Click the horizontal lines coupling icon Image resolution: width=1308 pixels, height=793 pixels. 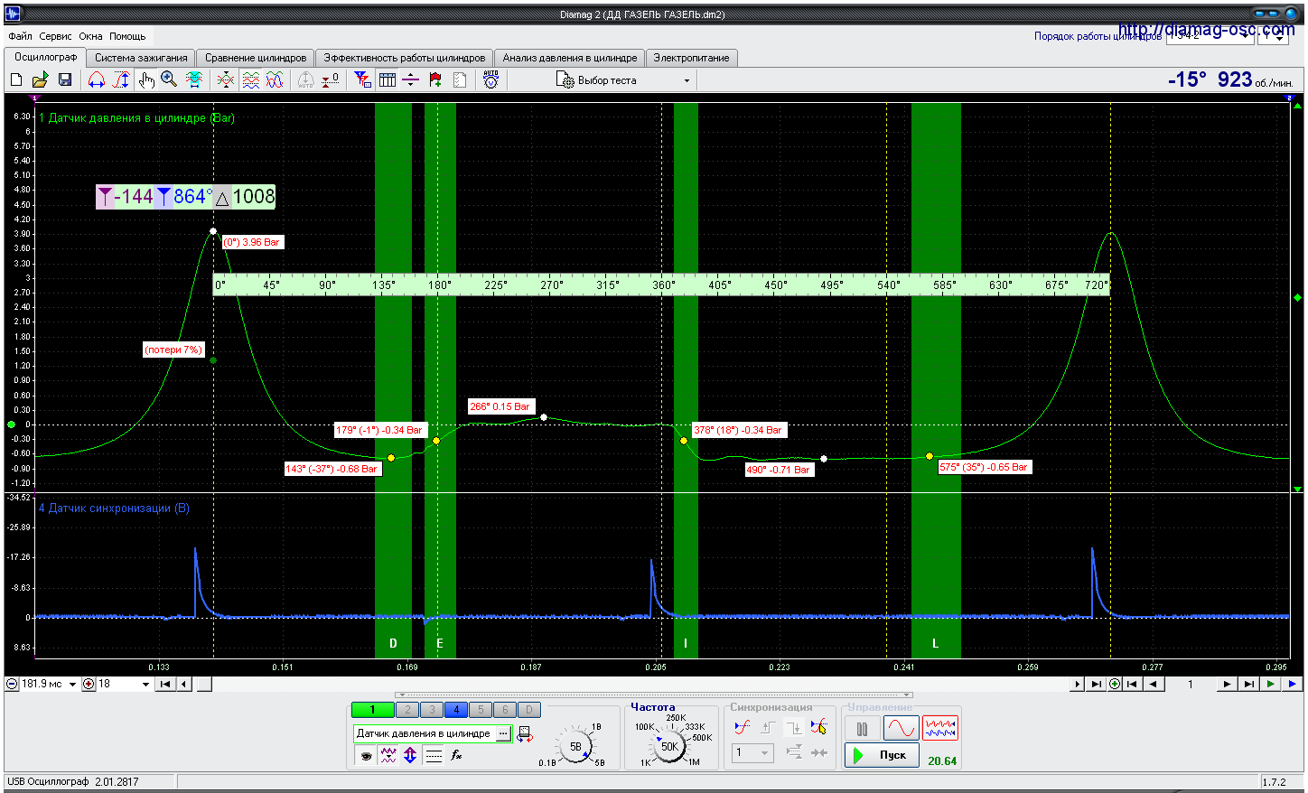click(x=434, y=755)
